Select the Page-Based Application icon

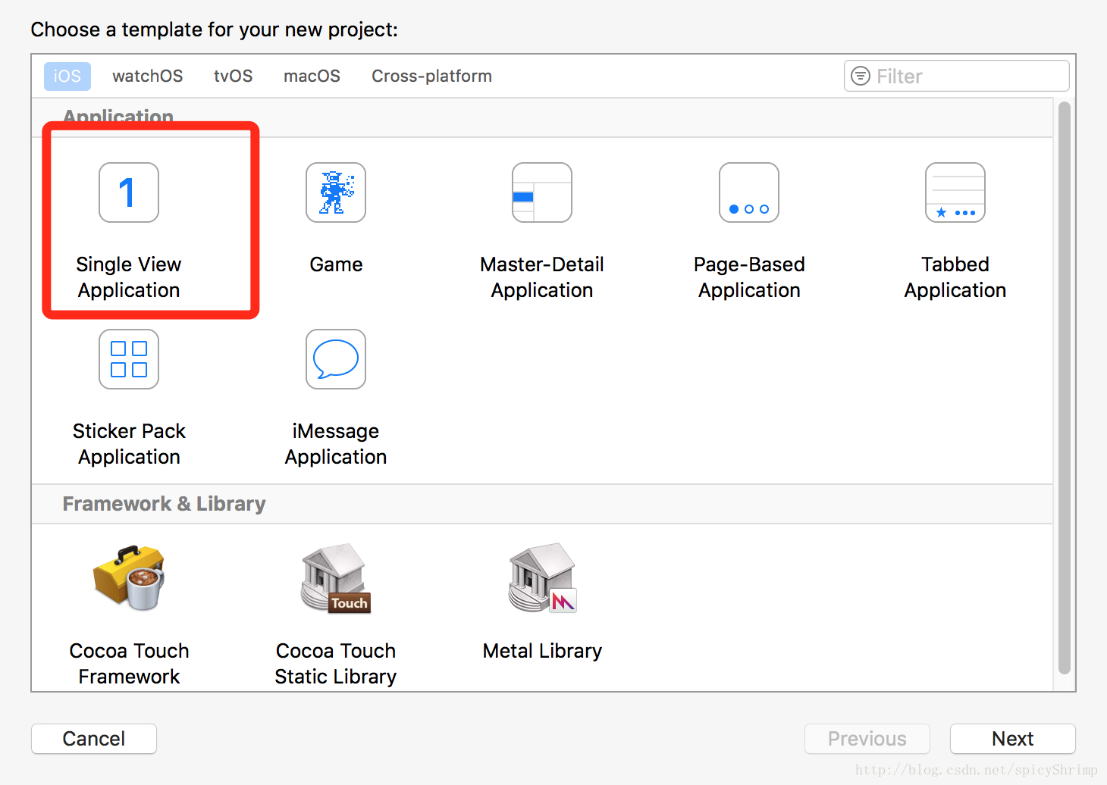749,192
